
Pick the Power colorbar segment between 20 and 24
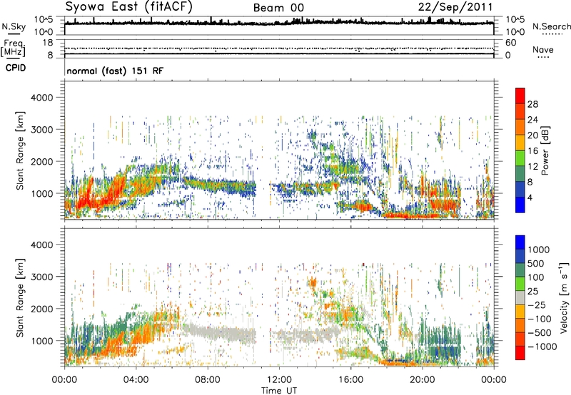coord(520,128)
